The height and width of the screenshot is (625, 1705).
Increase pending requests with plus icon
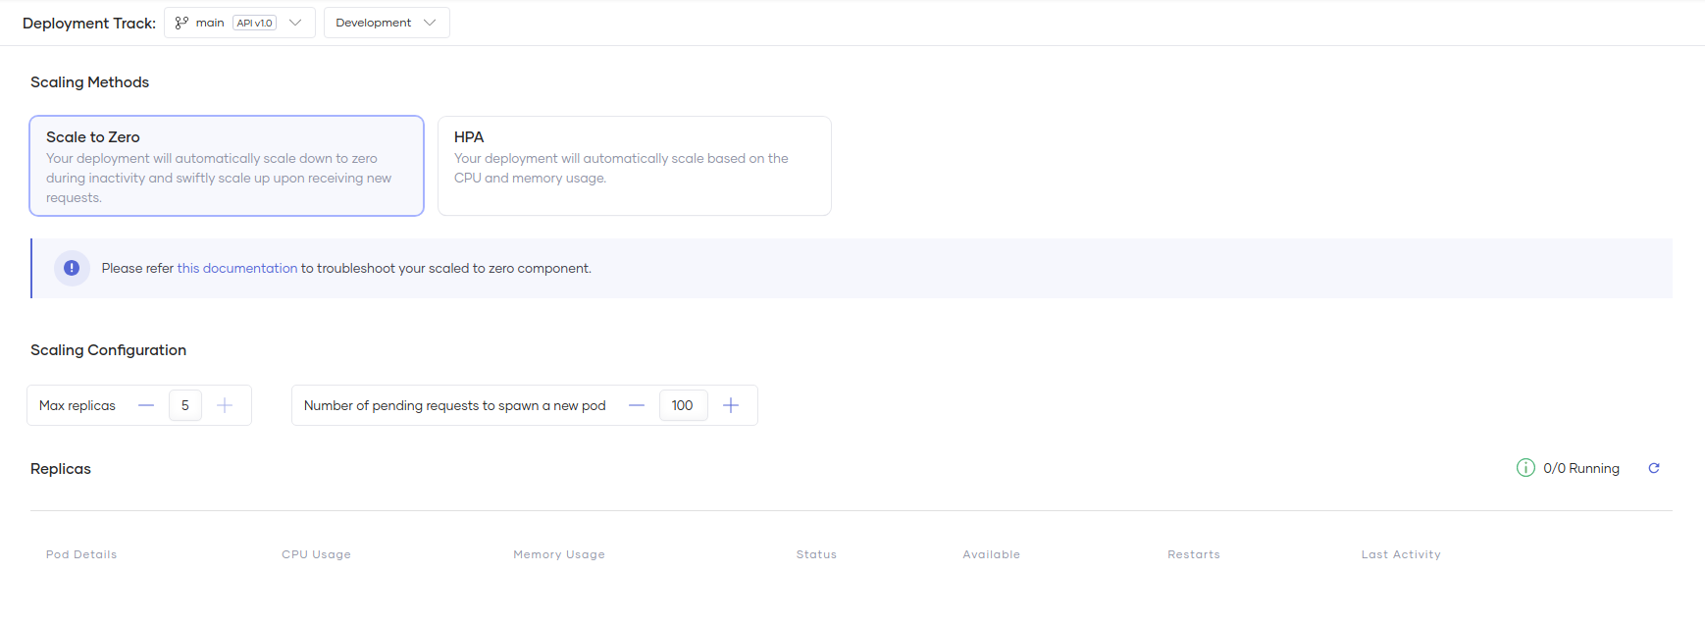click(731, 405)
